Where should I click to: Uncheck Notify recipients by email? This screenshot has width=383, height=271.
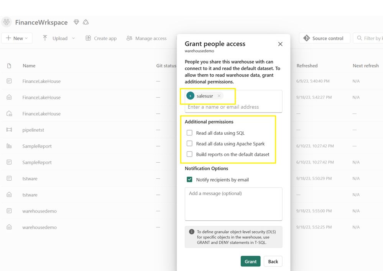point(189,180)
